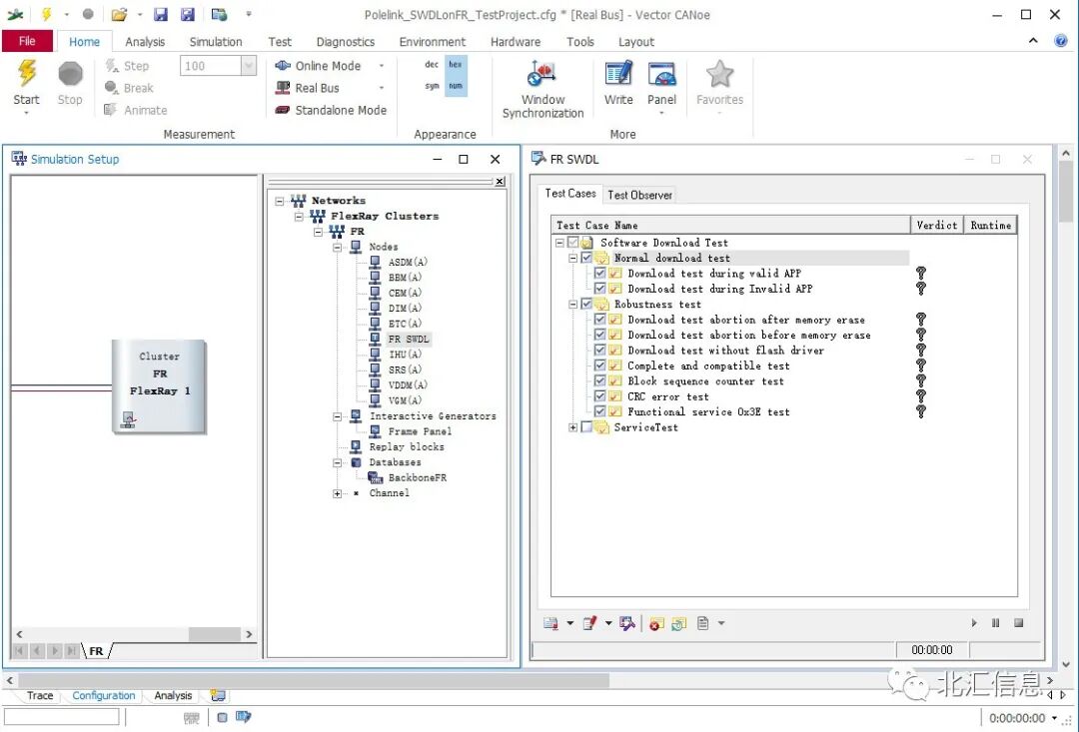Open the Online Mode dropdown arrow
The width and height of the screenshot is (1079, 732).
tap(382, 66)
